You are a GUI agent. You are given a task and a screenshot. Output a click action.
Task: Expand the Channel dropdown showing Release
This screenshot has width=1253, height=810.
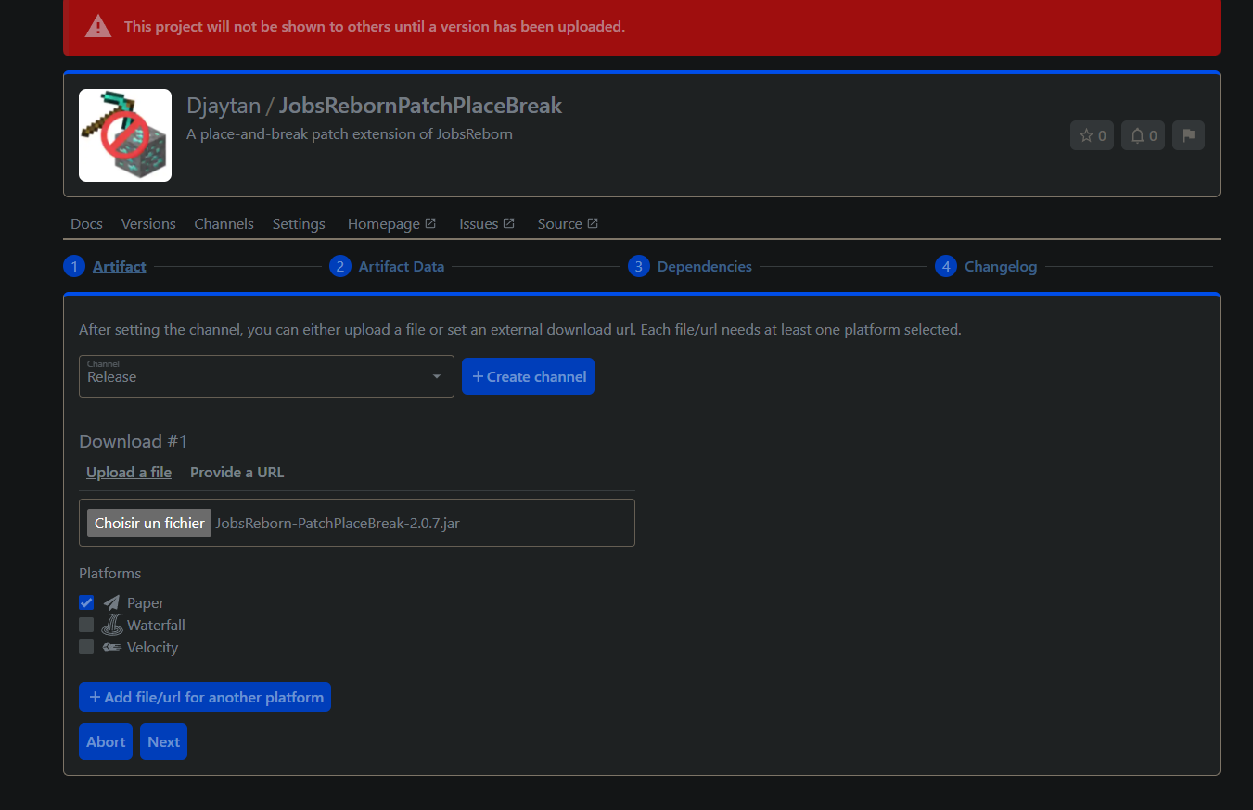[x=436, y=376]
